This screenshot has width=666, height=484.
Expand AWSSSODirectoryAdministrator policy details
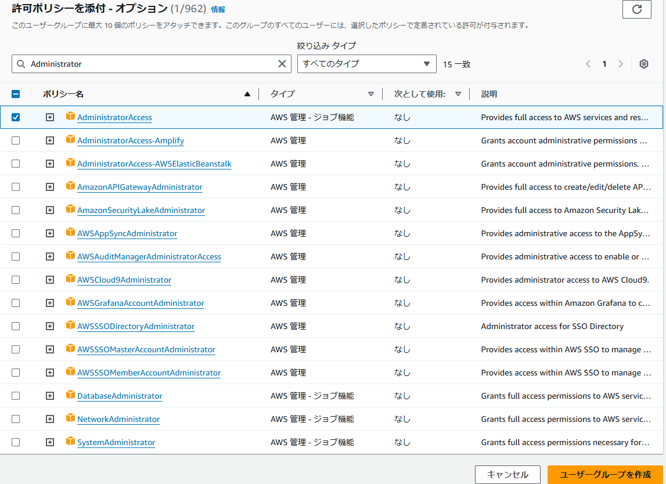[x=50, y=326]
